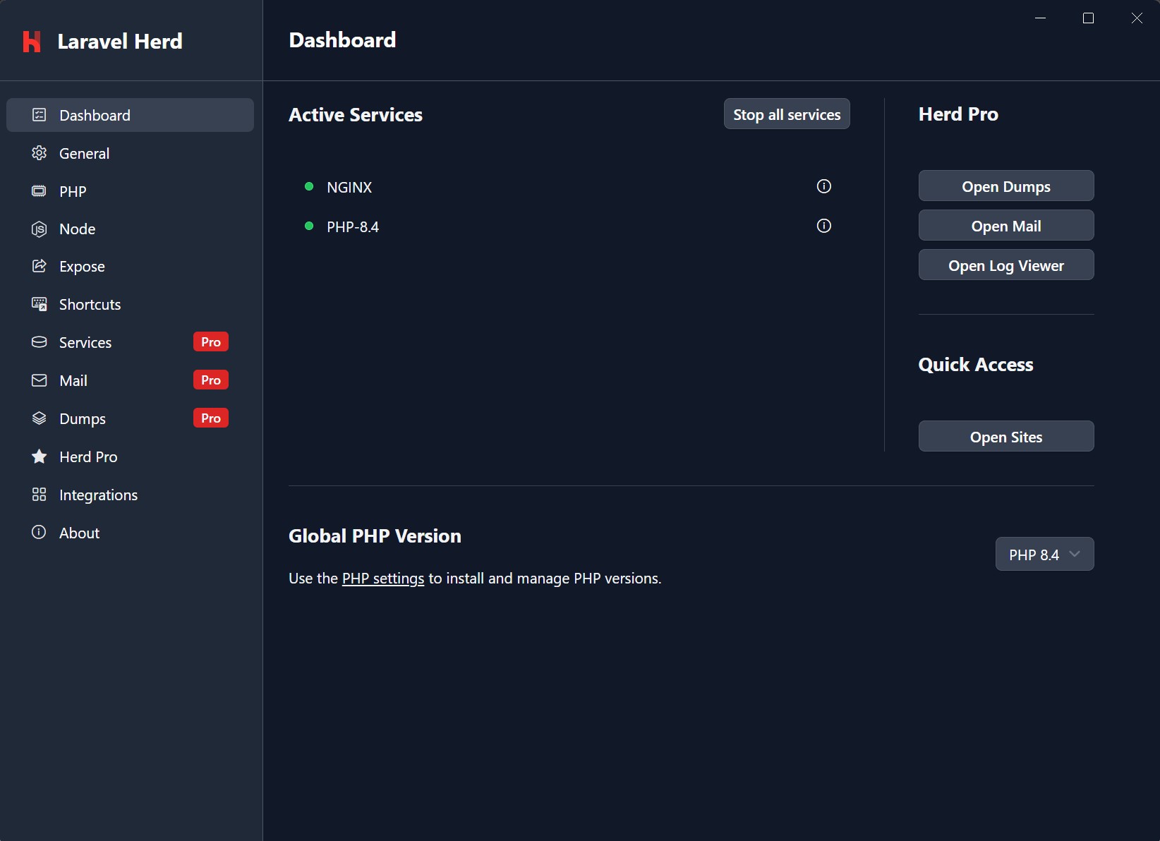Open Sites from Quick Access
1160x841 pixels.
tap(1006, 436)
